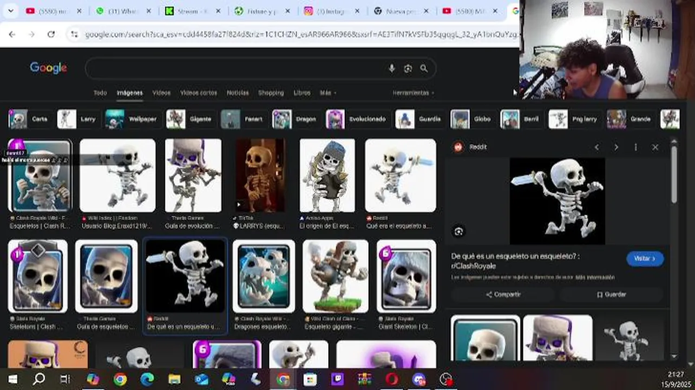Click the Guardar button
This screenshot has width=695, height=390.
pyautogui.click(x=612, y=295)
